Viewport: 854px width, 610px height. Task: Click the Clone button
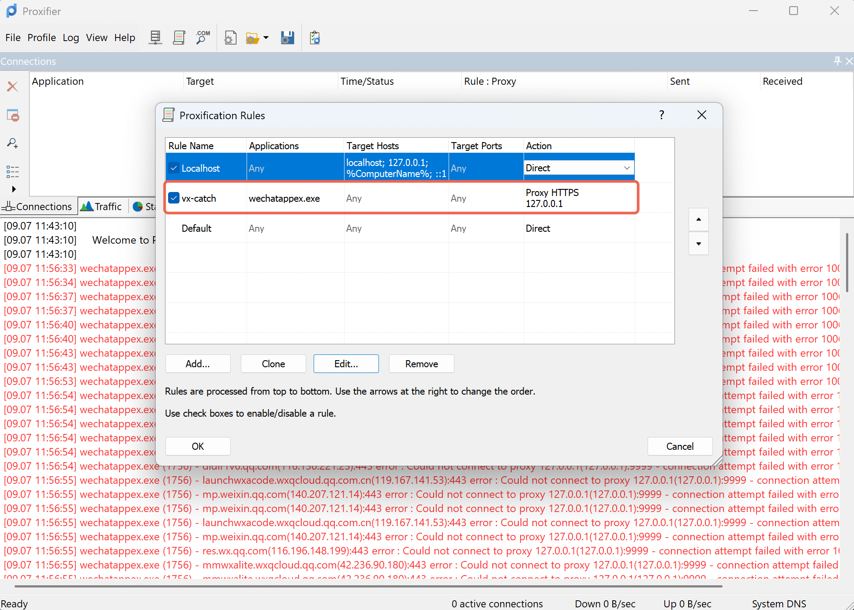tap(273, 364)
